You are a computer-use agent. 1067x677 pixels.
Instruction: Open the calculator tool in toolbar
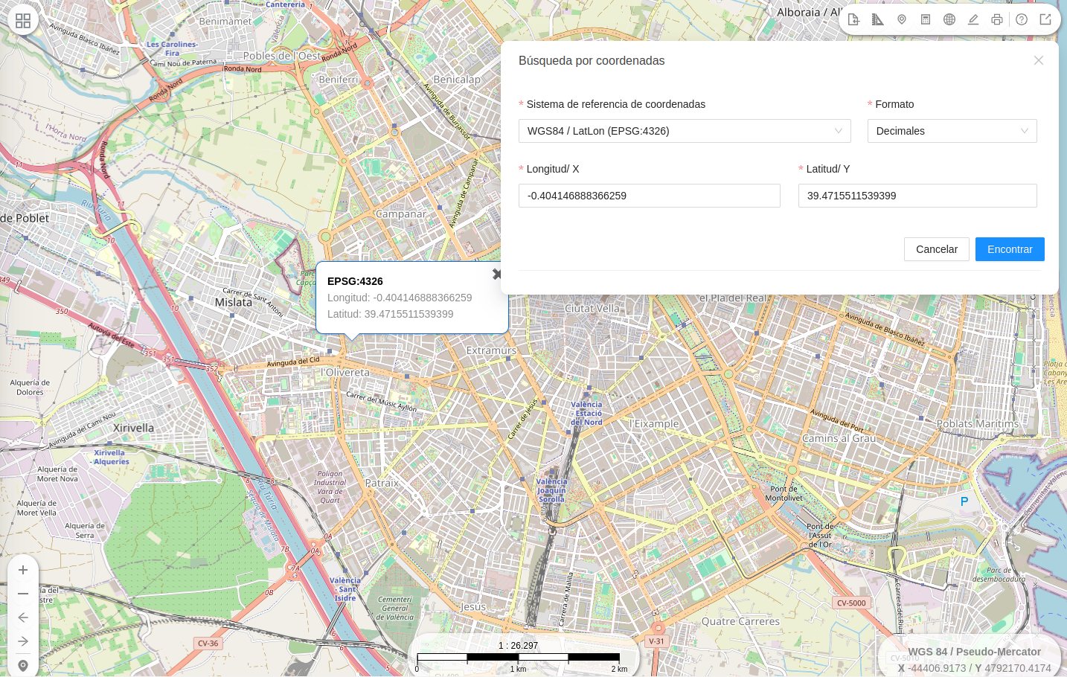click(926, 19)
